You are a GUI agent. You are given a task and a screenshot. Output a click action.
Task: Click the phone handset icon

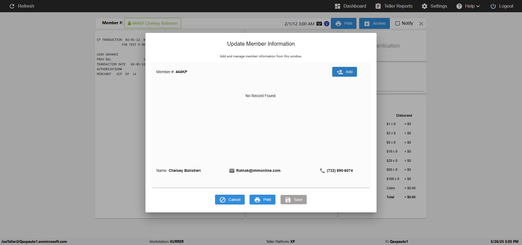point(322,171)
